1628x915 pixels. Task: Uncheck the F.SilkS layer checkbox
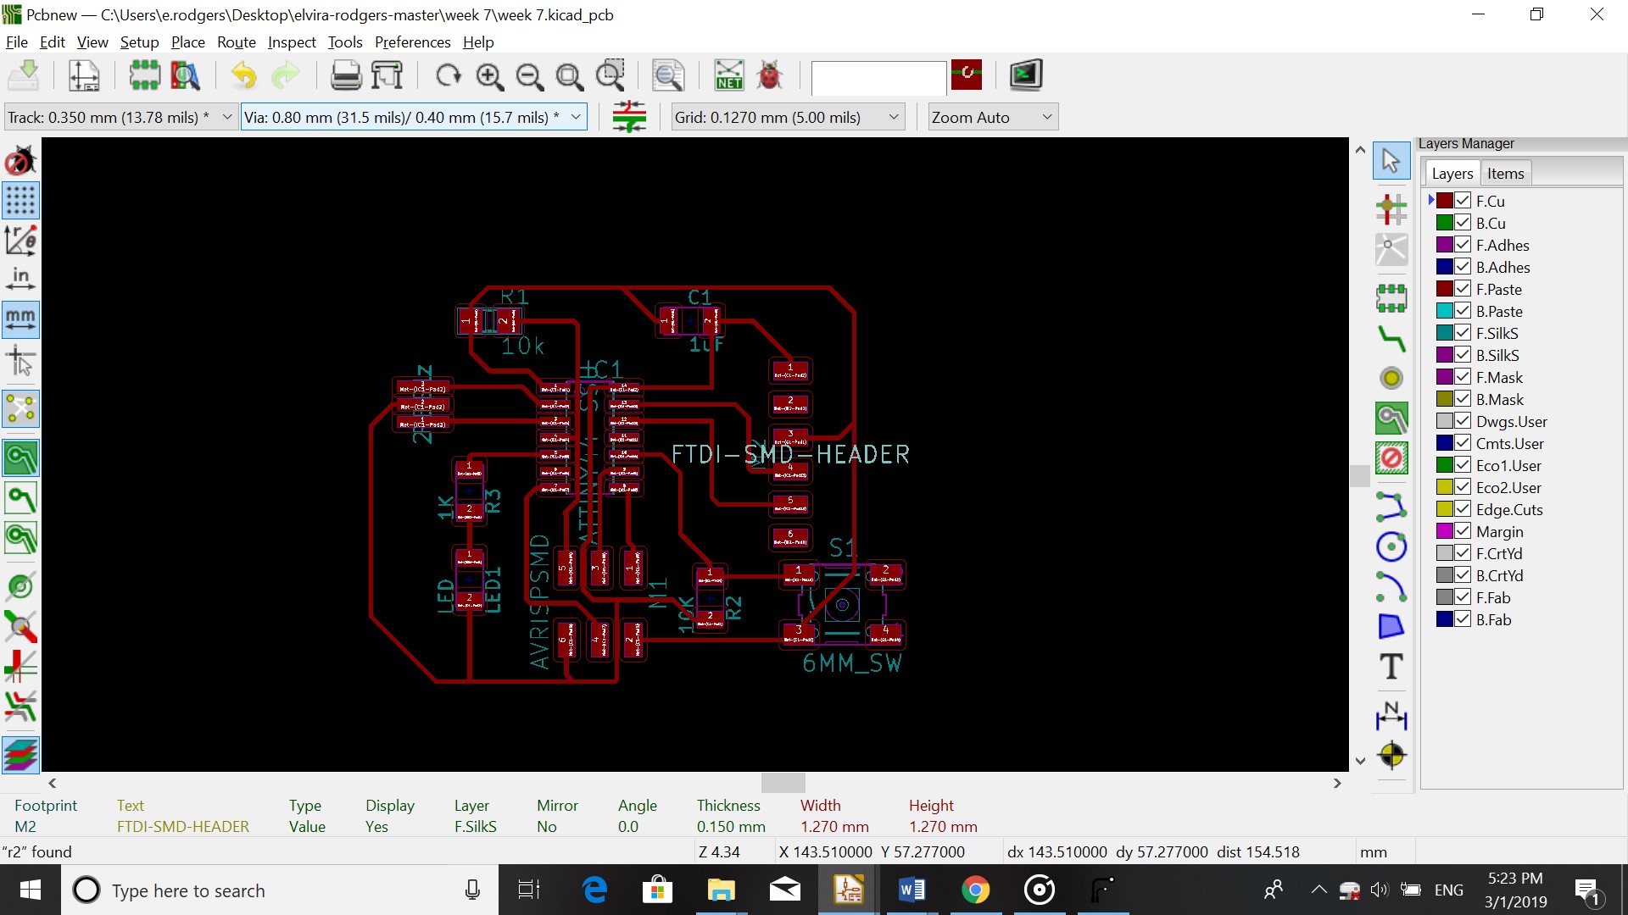point(1463,333)
